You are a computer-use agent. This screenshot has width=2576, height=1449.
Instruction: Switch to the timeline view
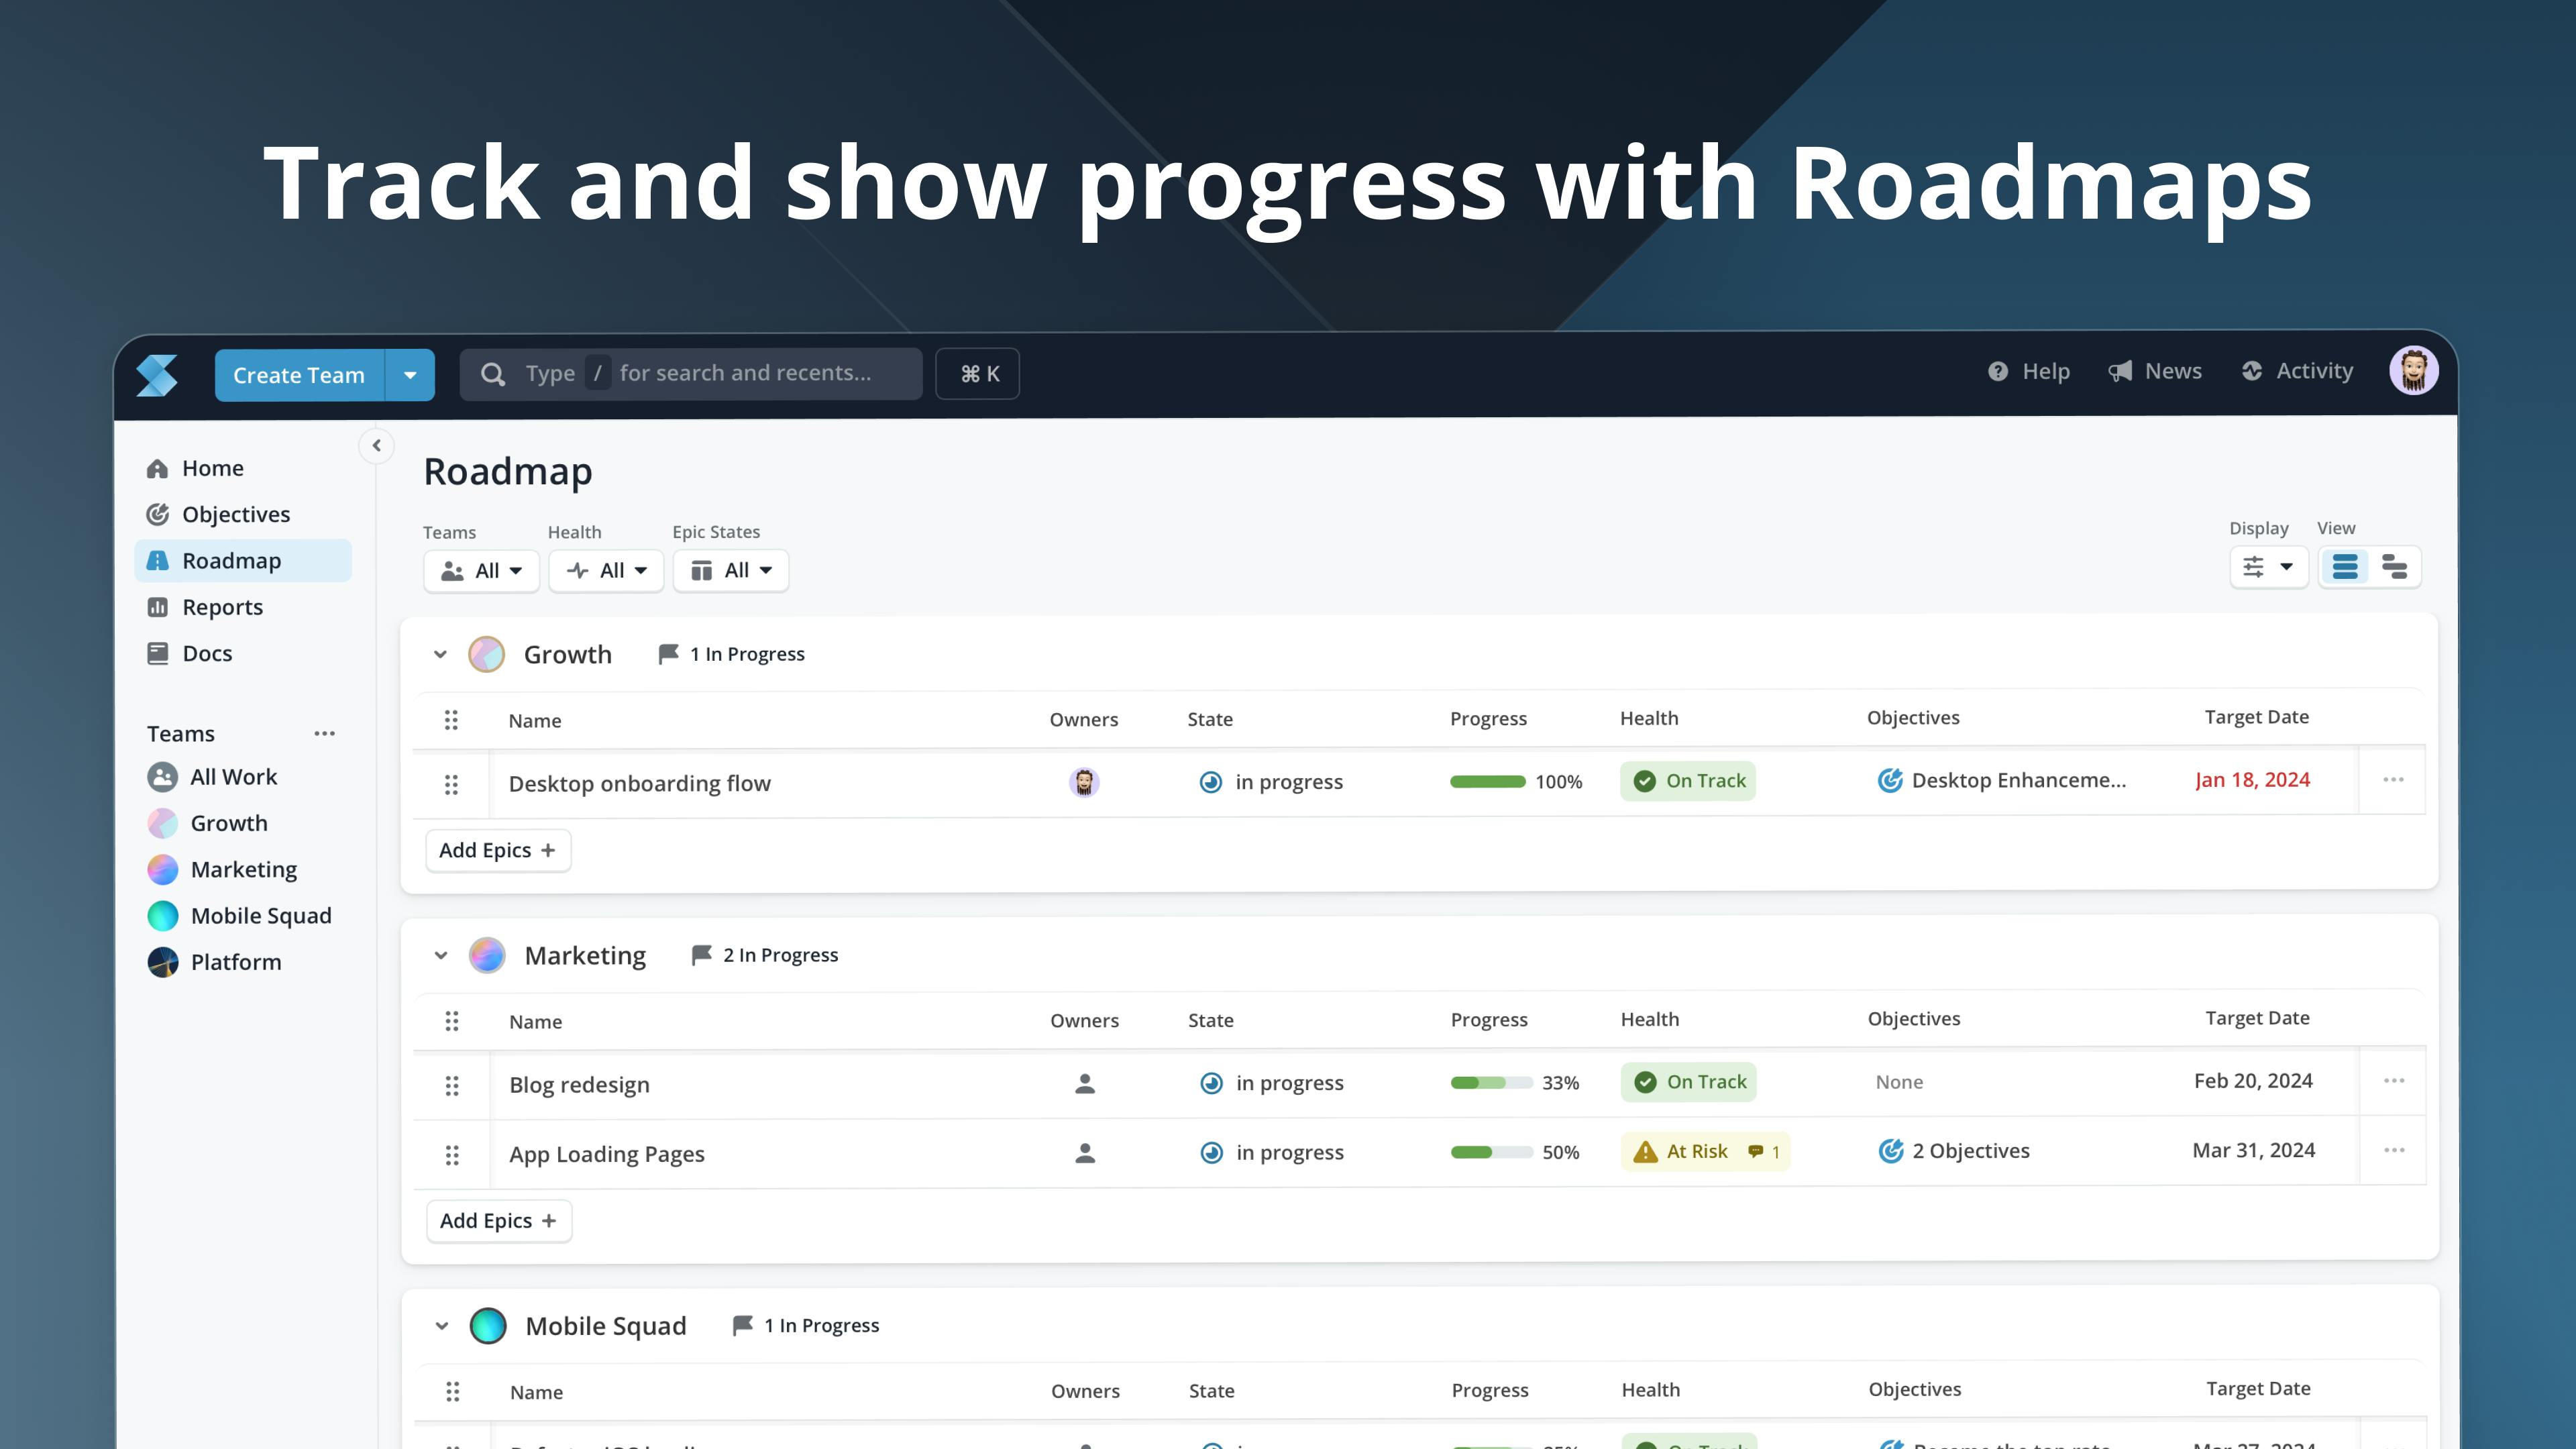pyautogui.click(x=2394, y=567)
